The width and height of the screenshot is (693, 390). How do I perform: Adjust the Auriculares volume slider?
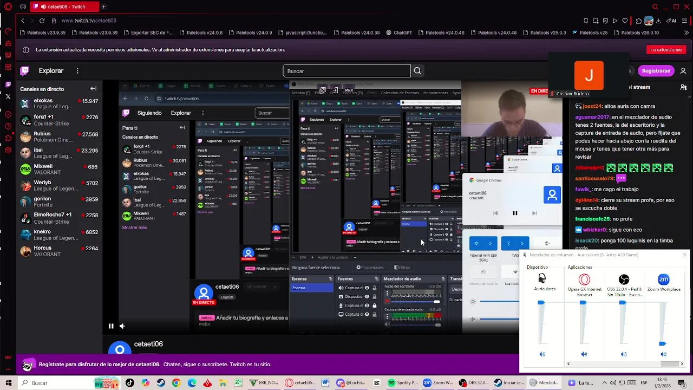click(x=541, y=303)
